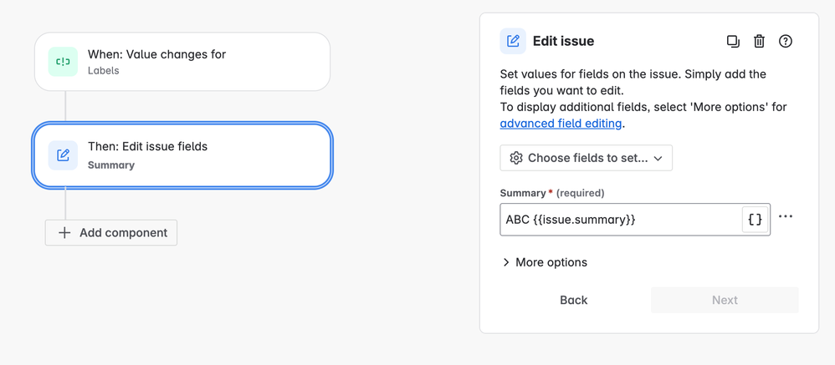Image resolution: width=835 pixels, height=365 pixels.
Task: Click the pencil icon in Edit issue header
Action: 513,41
